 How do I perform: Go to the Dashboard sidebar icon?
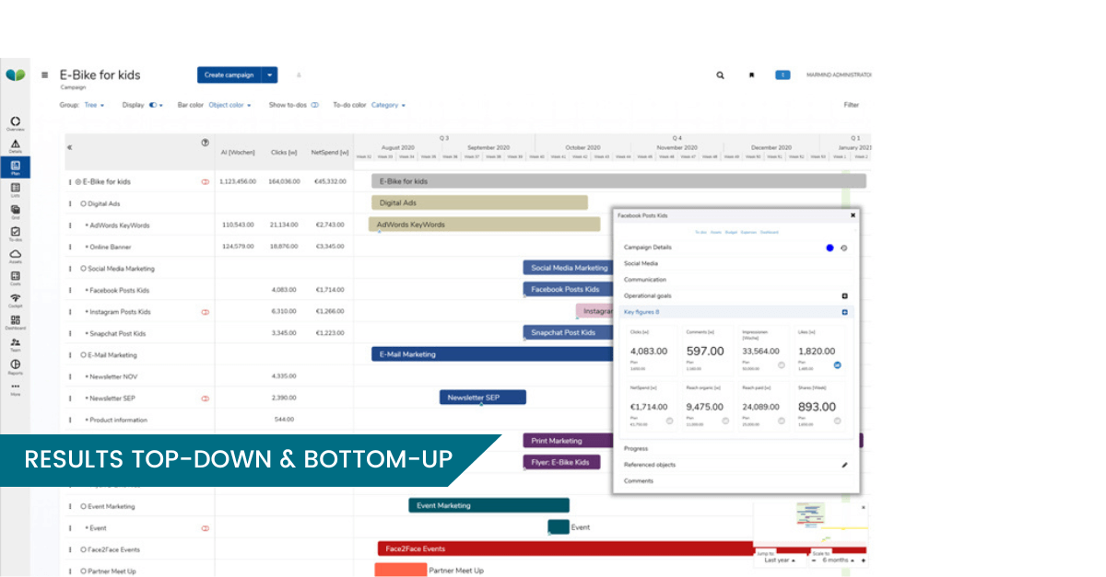[16, 321]
